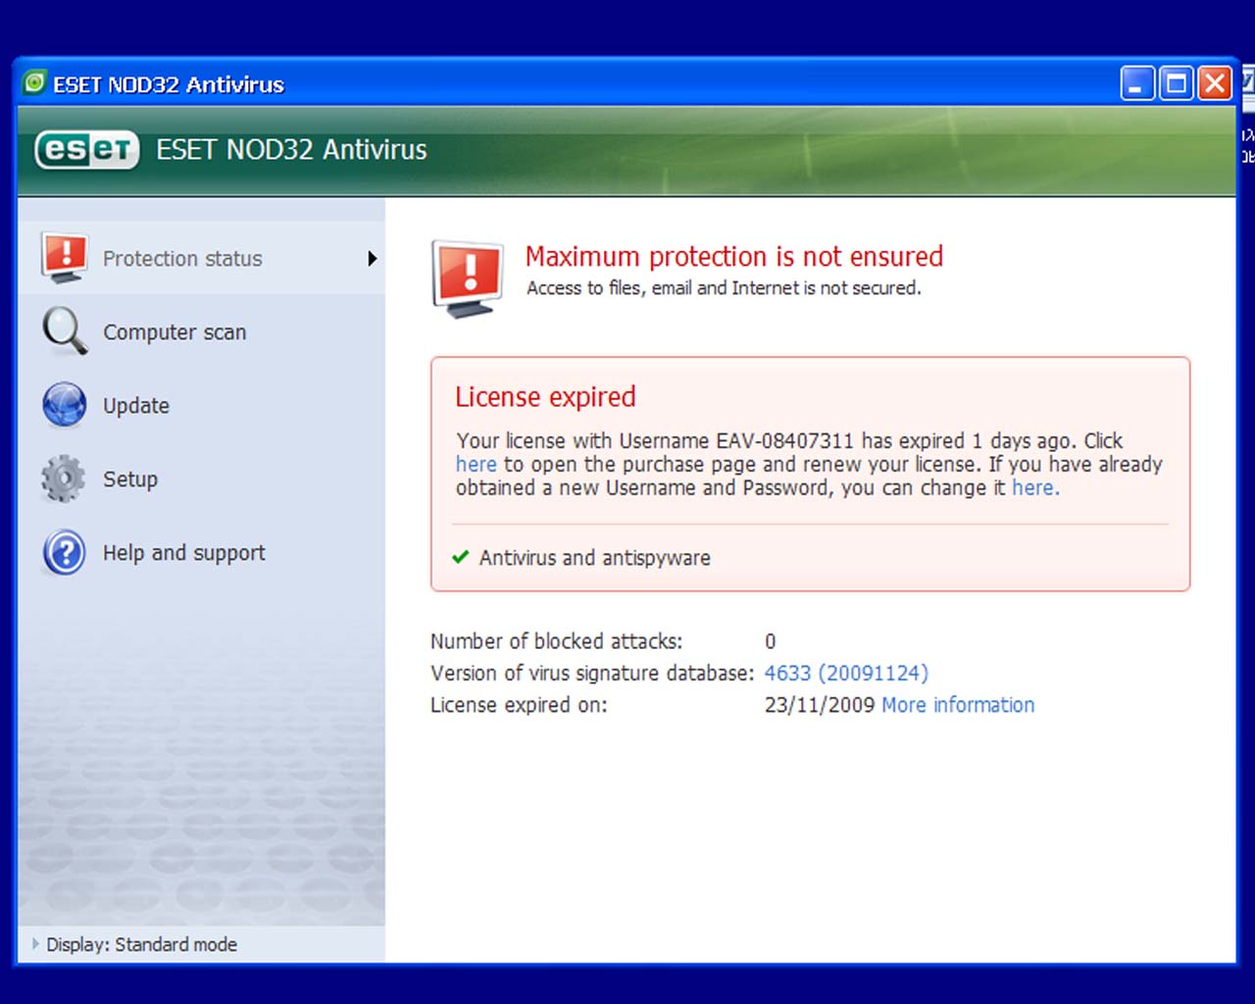Open the More information link
The image size is (1255, 1004).
point(958,705)
